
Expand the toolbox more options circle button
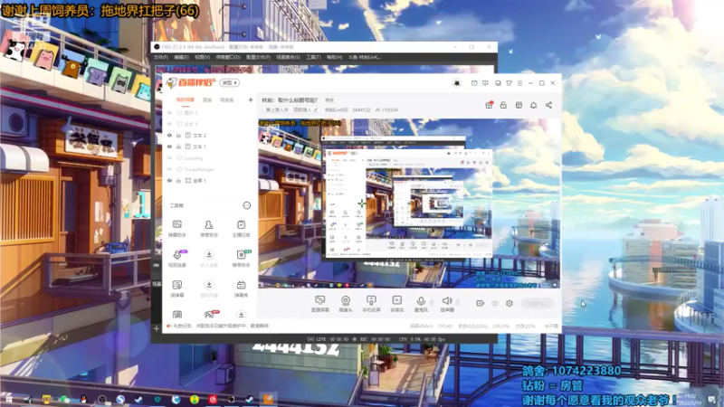tap(246, 205)
